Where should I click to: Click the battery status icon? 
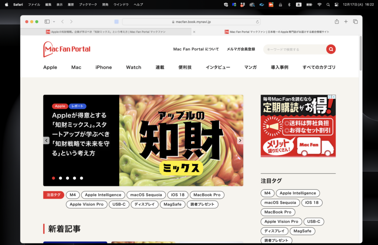coord(309,4)
